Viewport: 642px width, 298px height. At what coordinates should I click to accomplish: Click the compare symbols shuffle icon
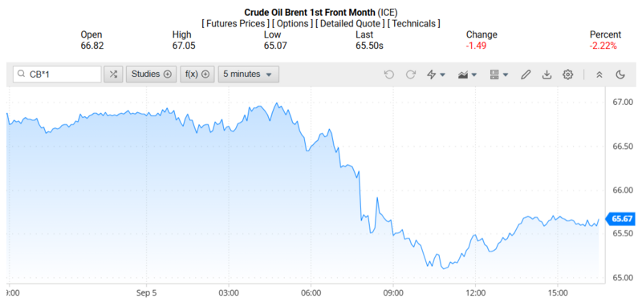[113, 74]
